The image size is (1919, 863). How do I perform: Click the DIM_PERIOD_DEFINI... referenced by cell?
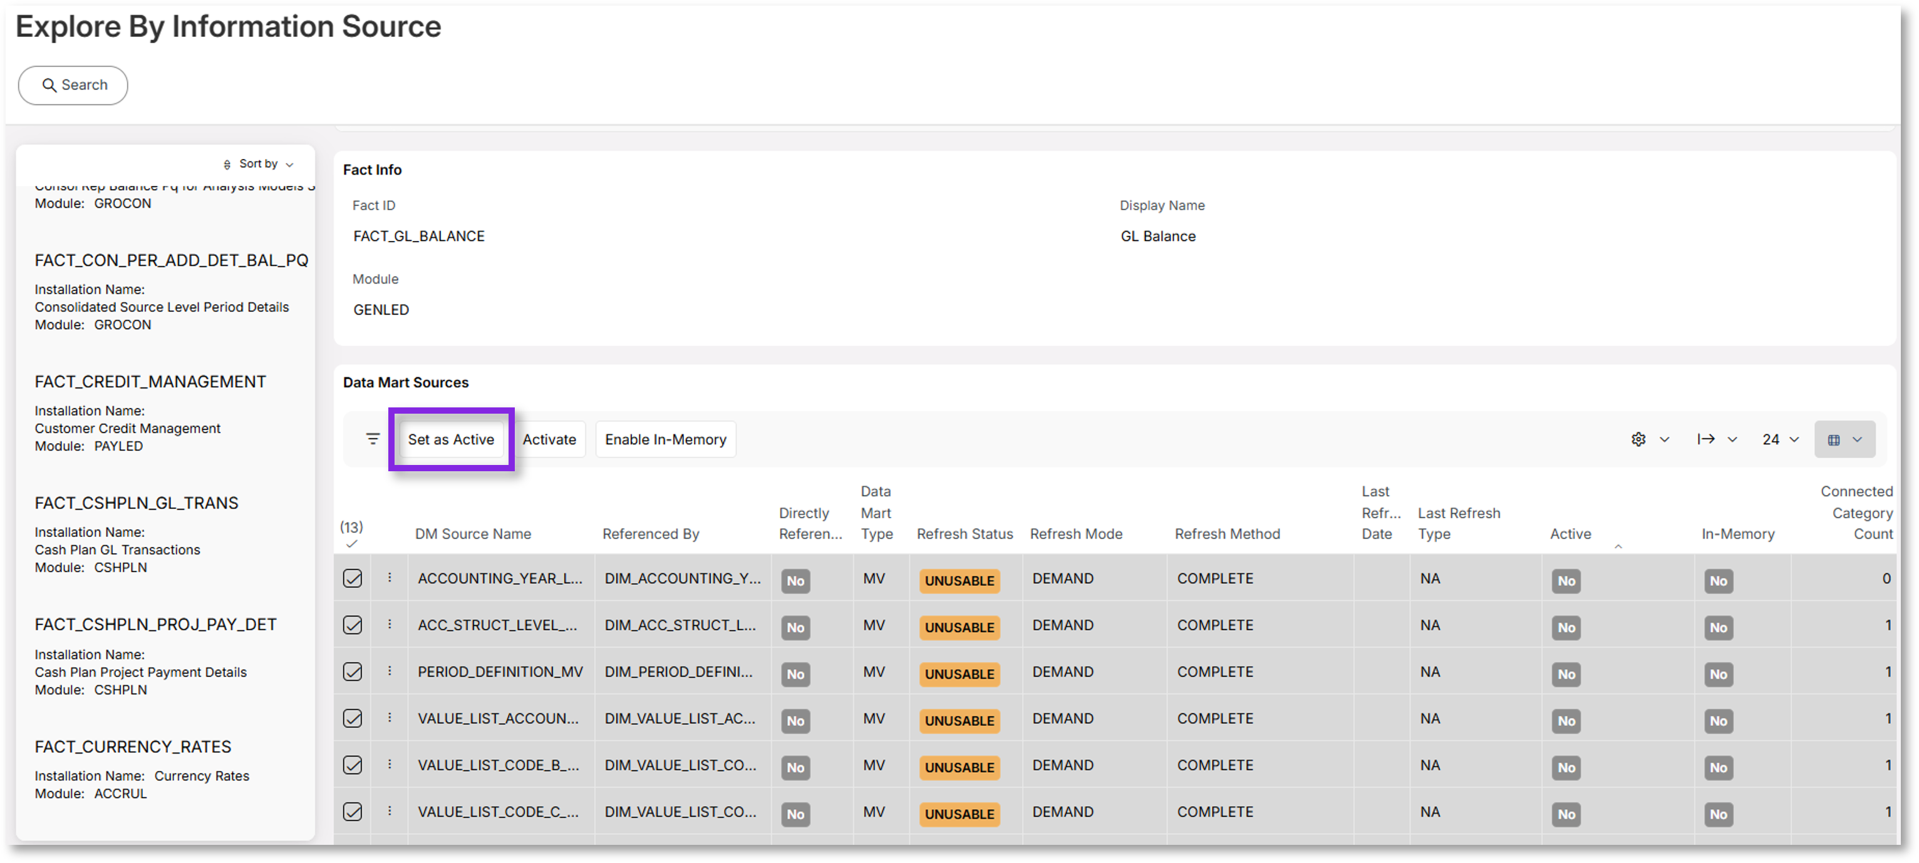pyautogui.click(x=679, y=672)
